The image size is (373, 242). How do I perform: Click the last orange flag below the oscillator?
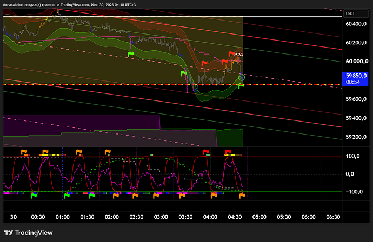(242, 196)
